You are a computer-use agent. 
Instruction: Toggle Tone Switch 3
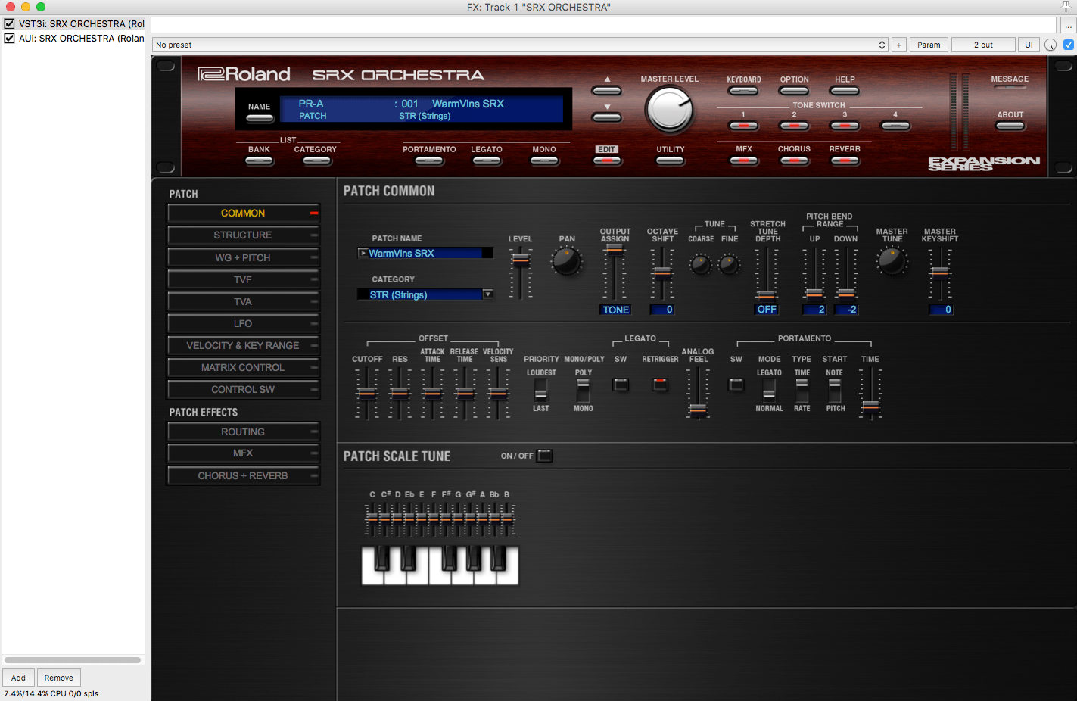pyautogui.click(x=845, y=126)
